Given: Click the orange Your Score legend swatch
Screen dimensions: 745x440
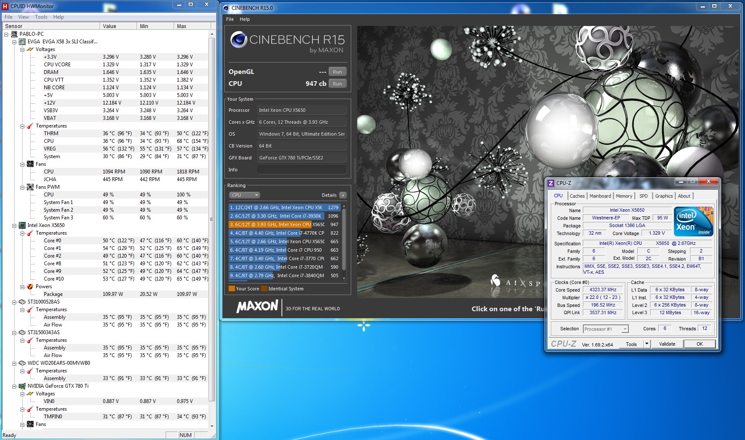Looking at the screenshot, I should click(232, 289).
